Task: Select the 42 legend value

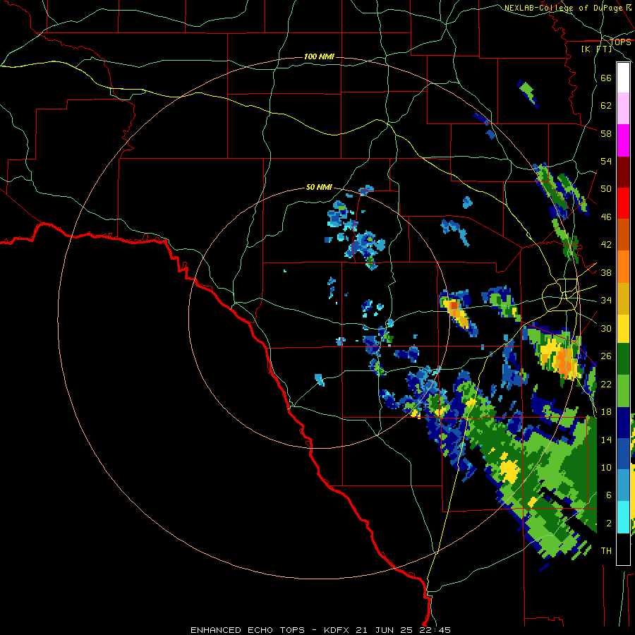Action: click(x=606, y=245)
